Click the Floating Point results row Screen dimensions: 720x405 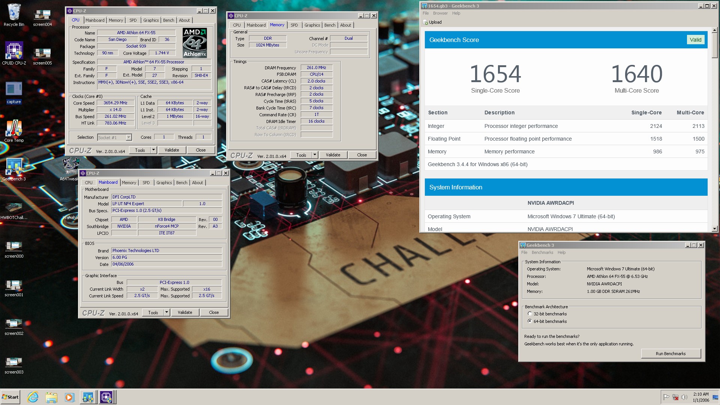[566, 139]
